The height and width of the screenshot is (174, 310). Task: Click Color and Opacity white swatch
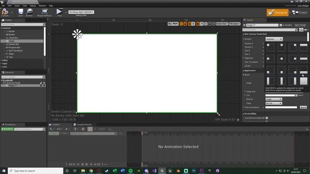click(281, 107)
